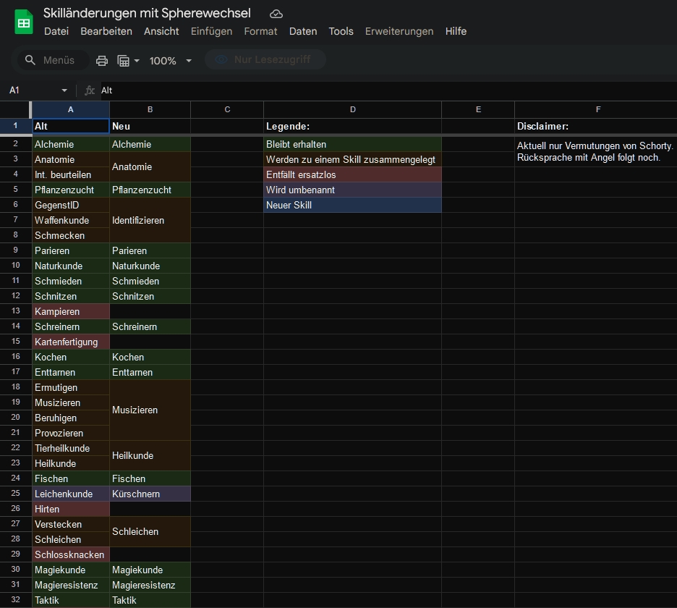The image size is (677, 608).
Task: Click the document title Skilländerungen mit Spherewechsel
Action: coord(147,13)
